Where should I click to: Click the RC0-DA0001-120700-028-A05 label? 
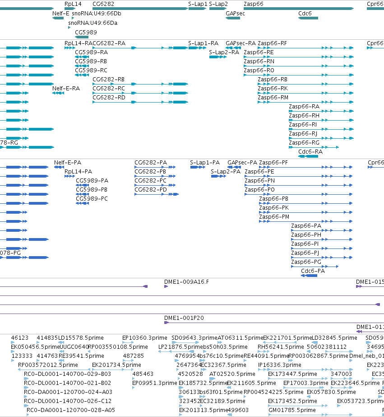click(x=71, y=410)
